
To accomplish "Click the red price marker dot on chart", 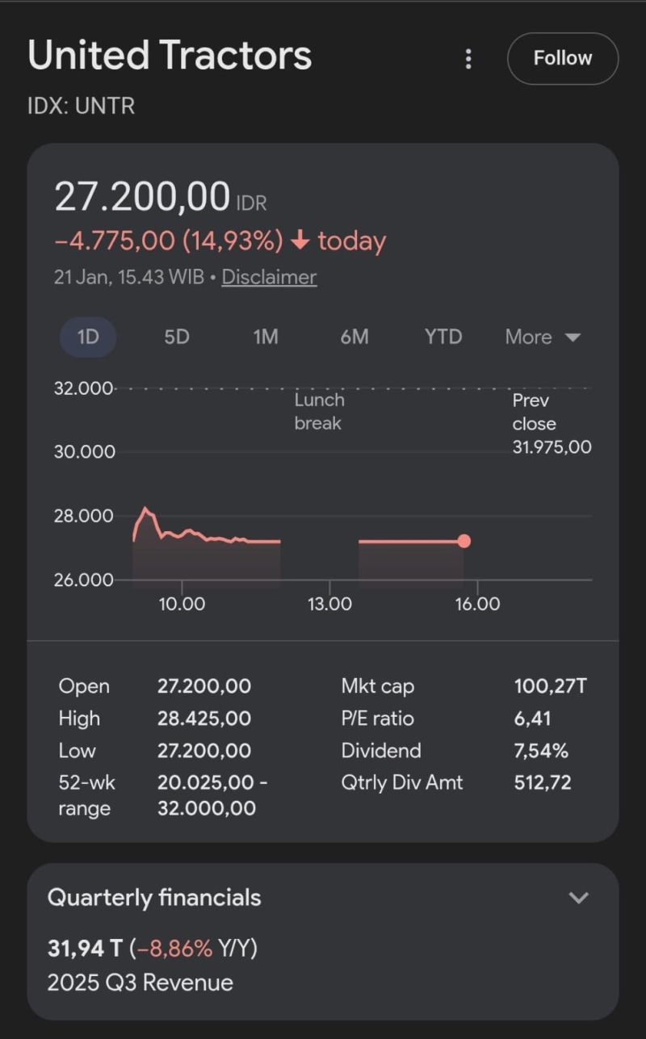I will pos(464,541).
